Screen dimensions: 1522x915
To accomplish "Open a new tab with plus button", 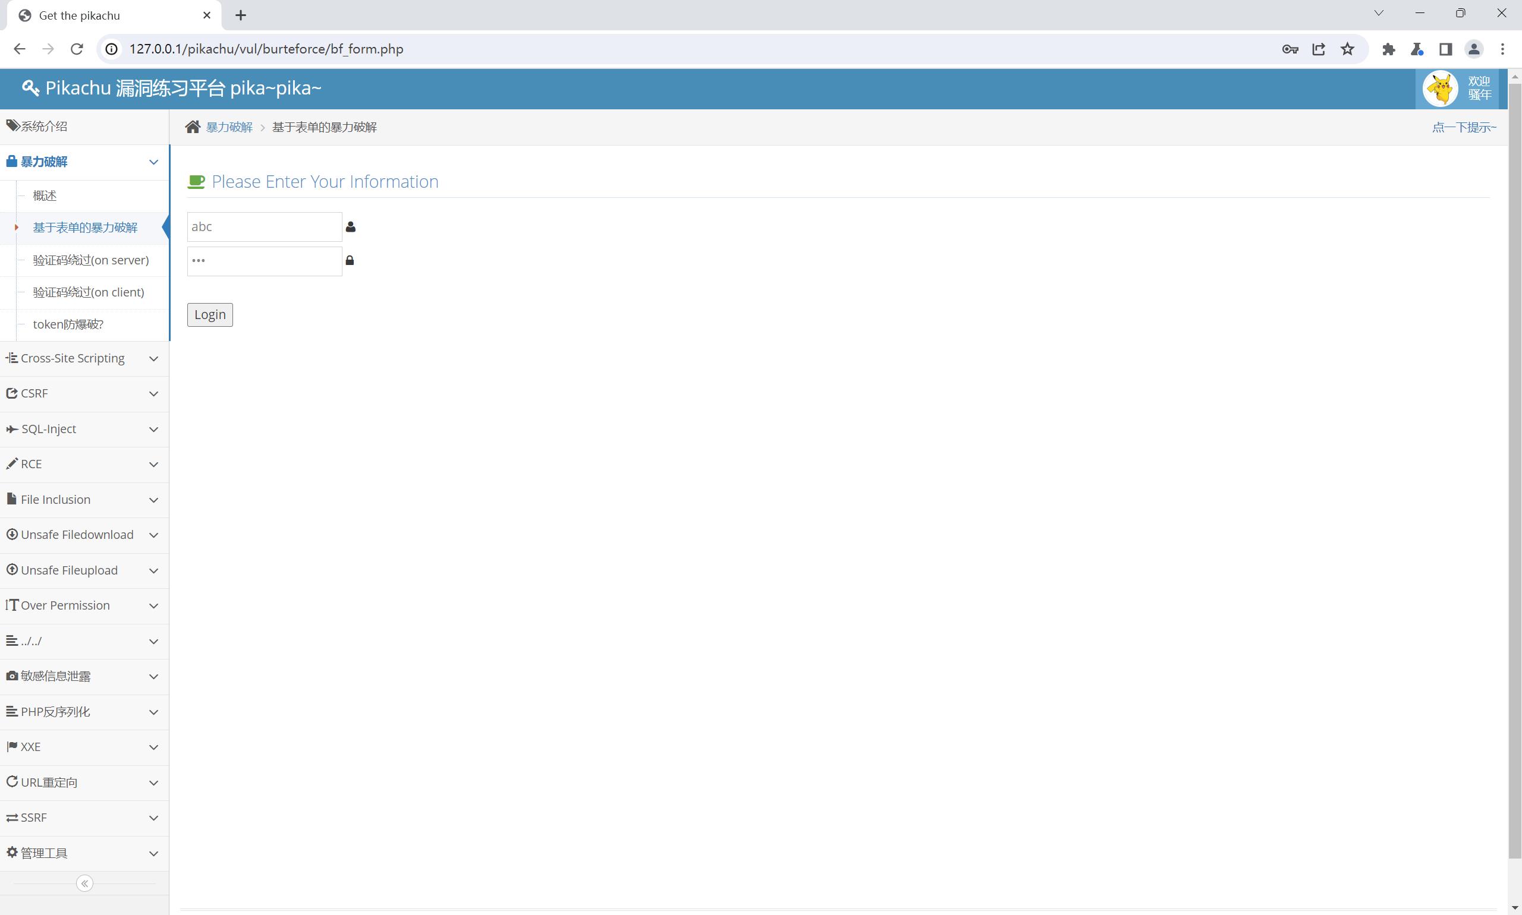I will (241, 15).
